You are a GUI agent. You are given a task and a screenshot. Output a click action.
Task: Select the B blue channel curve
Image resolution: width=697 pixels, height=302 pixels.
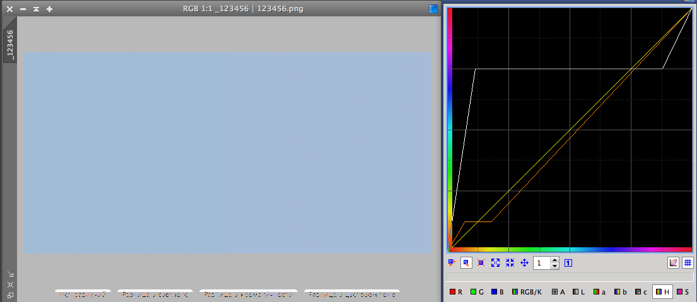(x=498, y=292)
